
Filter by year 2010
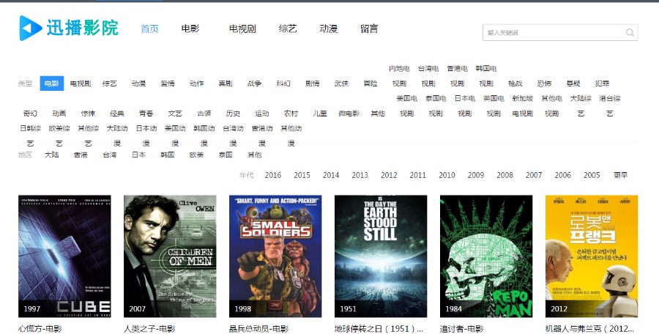coord(447,175)
